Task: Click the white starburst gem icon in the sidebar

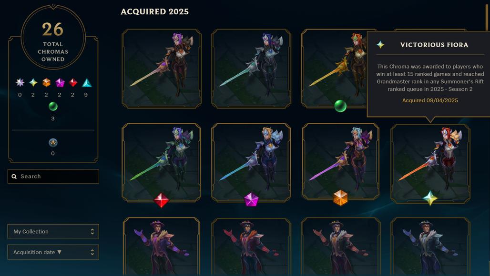Action: coord(20,82)
